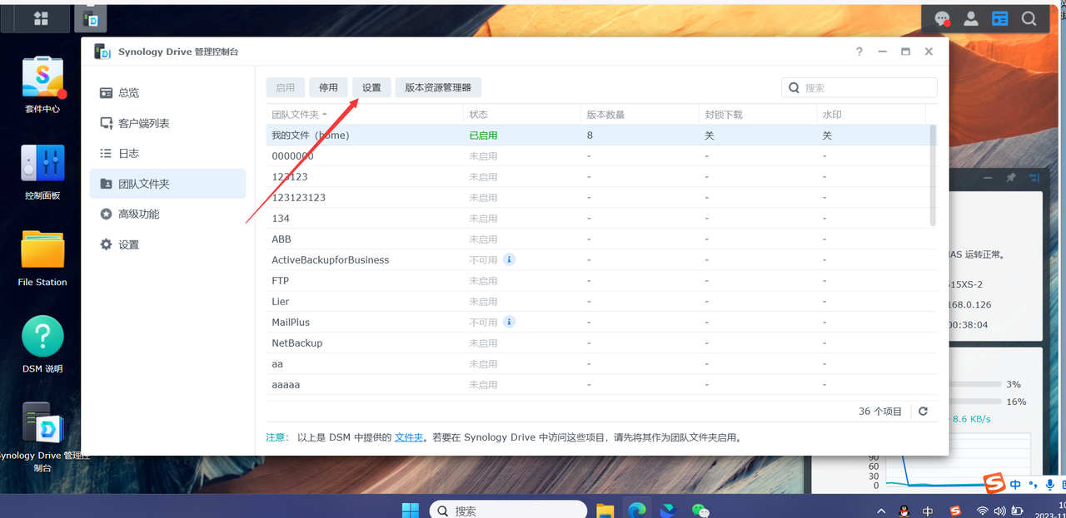Follow the 文件夹 link in the note
This screenshot has width=1066, height=518.
(409, 437)
